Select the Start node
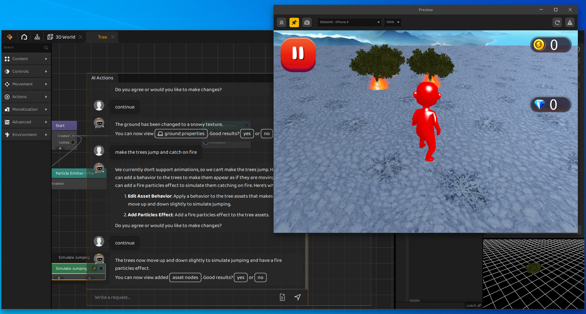The width and height of the screenshot is (586, 314). tap(64, 126)
